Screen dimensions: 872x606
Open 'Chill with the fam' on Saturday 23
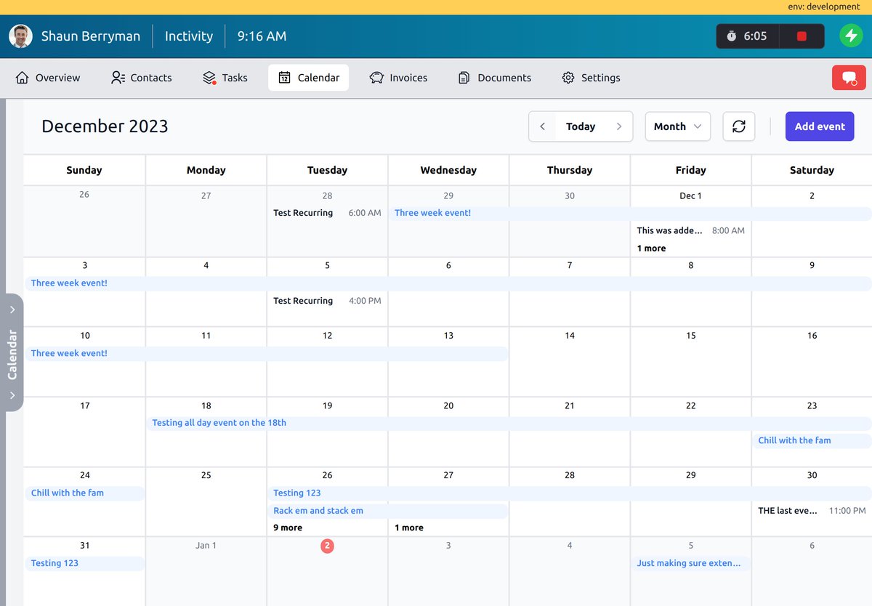pos(811,440)
